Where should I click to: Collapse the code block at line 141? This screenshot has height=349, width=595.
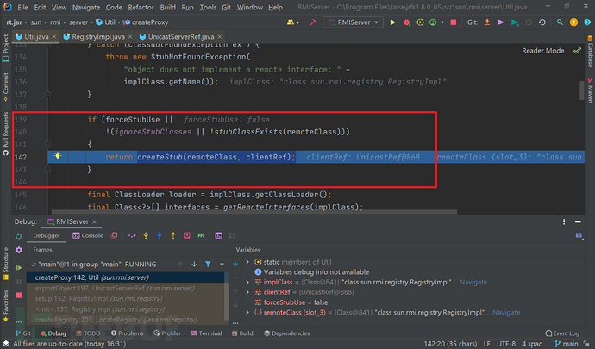coord(47,144)
